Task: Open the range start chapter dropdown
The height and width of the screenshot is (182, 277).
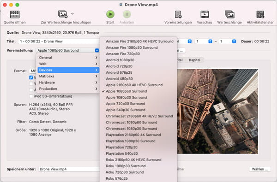Action: click(204, 41)
